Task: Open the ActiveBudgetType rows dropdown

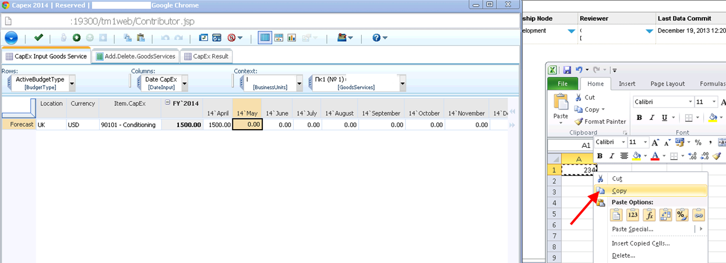Action: [72, 83]
